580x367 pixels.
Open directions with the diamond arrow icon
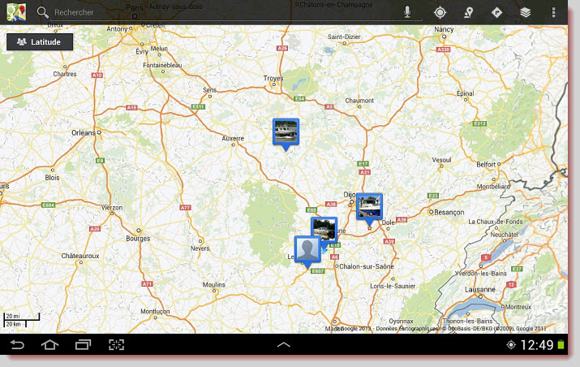[496, 13]
